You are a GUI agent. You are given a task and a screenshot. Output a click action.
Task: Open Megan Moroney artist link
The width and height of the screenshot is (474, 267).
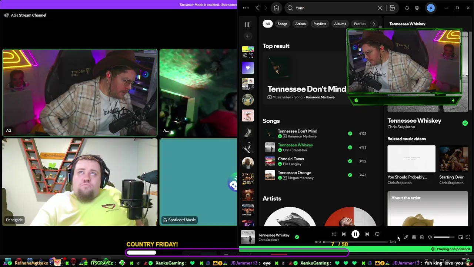point(301,178)
